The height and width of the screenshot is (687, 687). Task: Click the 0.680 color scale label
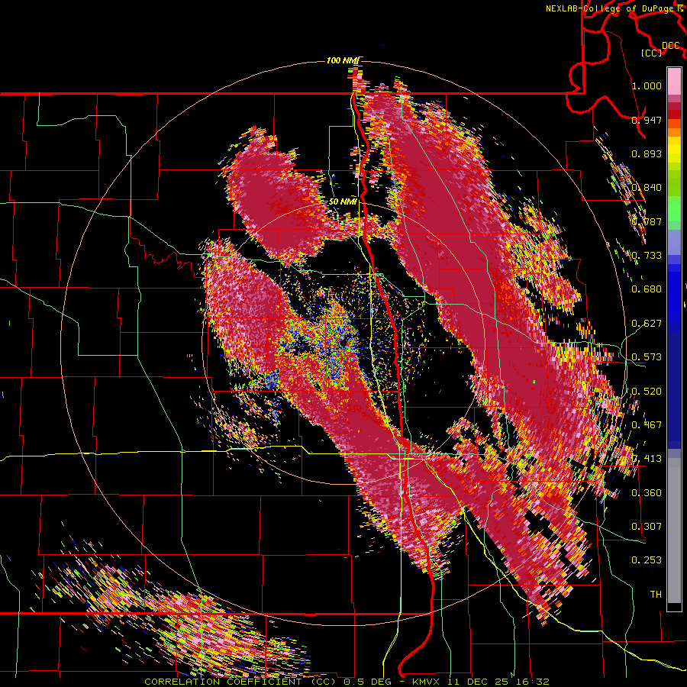(x=647, y=289)
